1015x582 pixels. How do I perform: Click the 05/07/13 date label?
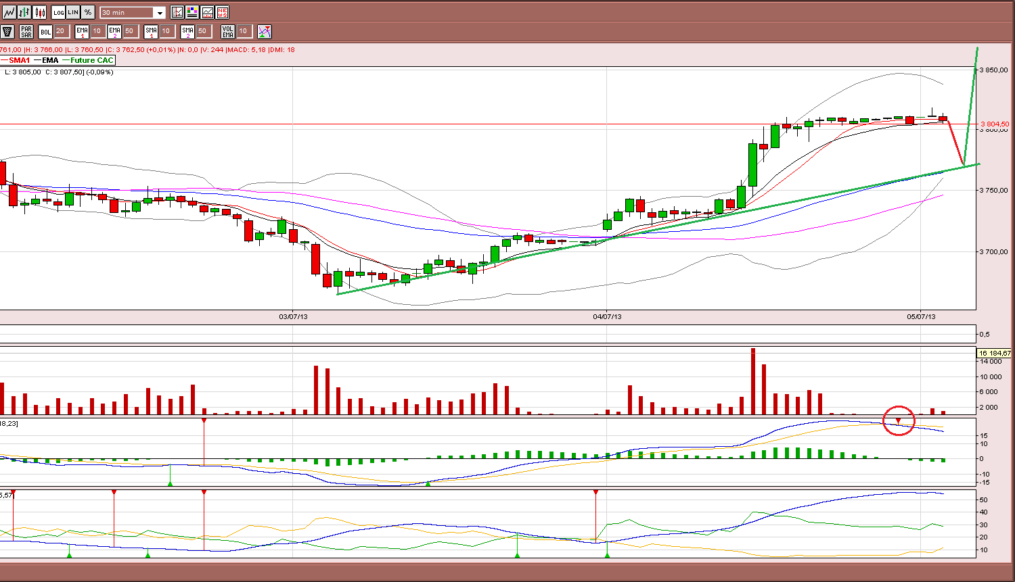click(921, 316)
